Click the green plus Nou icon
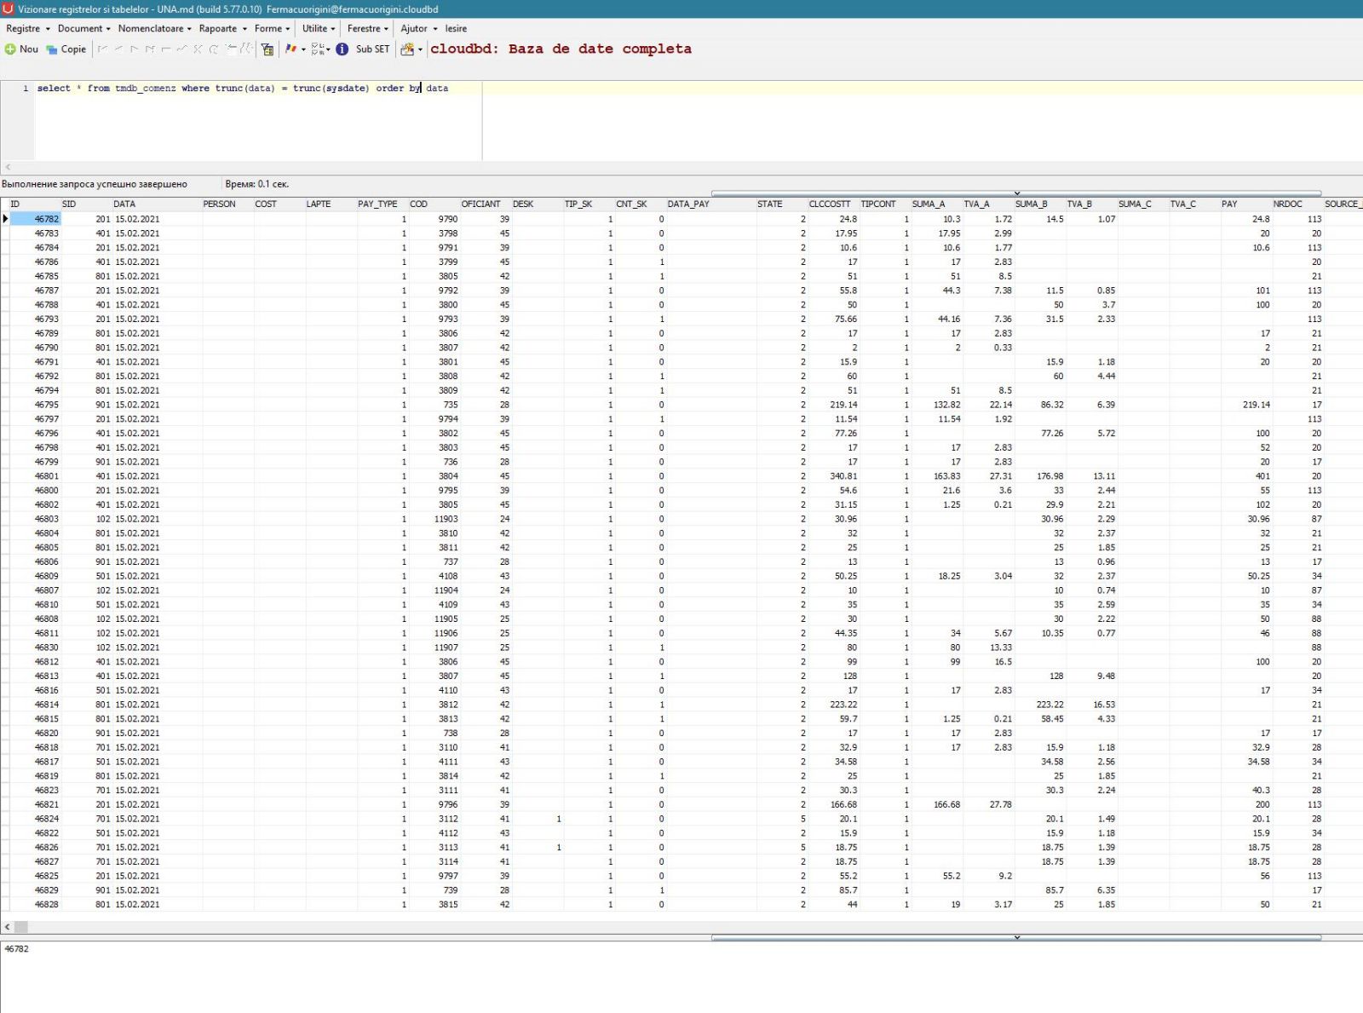1363x1013 pixels. 10,49
